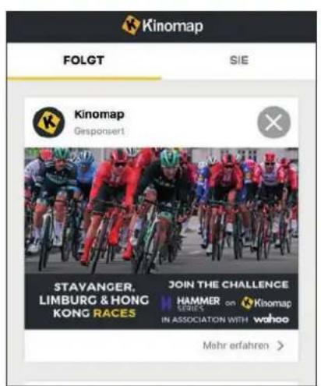Click the small H emblem left of Hammer
The height and width of the screenshot is (386, 321).
(166, 303)
